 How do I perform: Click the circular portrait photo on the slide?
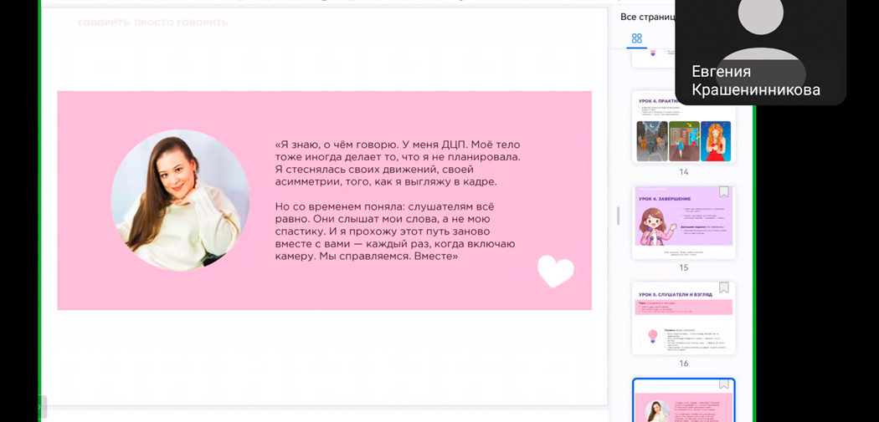(x=180, y=201)
